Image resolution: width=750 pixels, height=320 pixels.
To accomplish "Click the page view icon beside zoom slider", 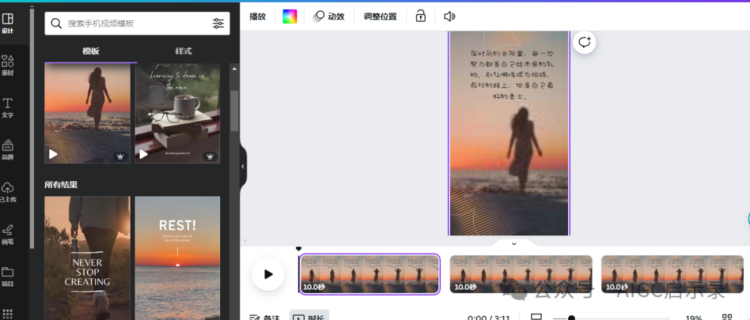I will pos(537,317).
